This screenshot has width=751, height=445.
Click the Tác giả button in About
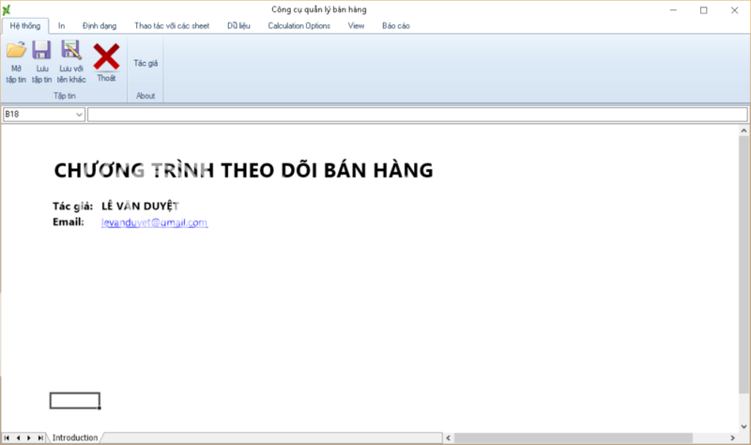point(146,63)
